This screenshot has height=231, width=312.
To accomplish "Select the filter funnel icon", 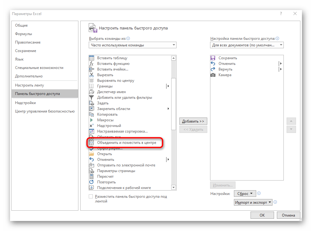I will (92, 97).
